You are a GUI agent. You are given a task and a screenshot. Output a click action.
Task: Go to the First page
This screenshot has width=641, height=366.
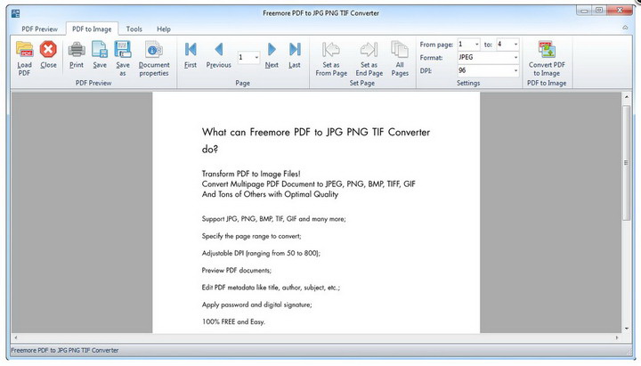tap(191, 55)
